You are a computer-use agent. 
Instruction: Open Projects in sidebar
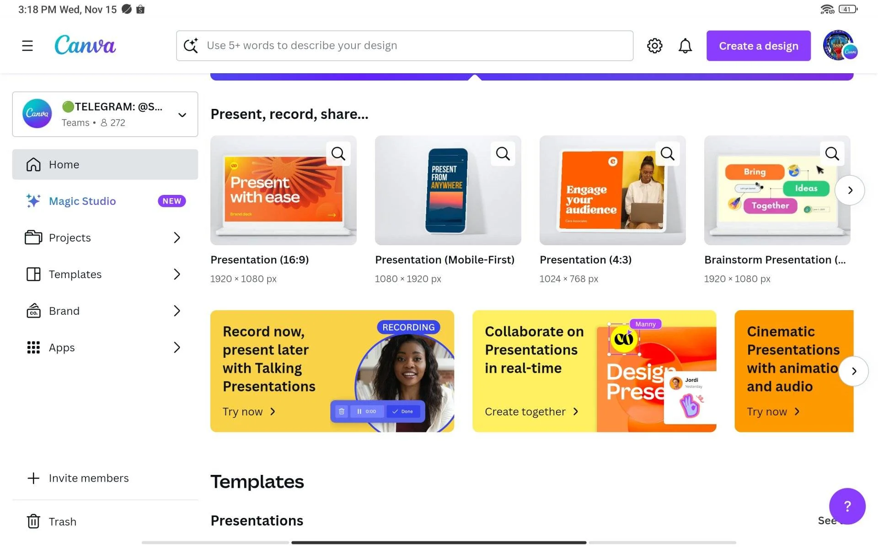click(x=105, y=237)
